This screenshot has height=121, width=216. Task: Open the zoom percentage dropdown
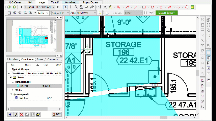(47, 13)
